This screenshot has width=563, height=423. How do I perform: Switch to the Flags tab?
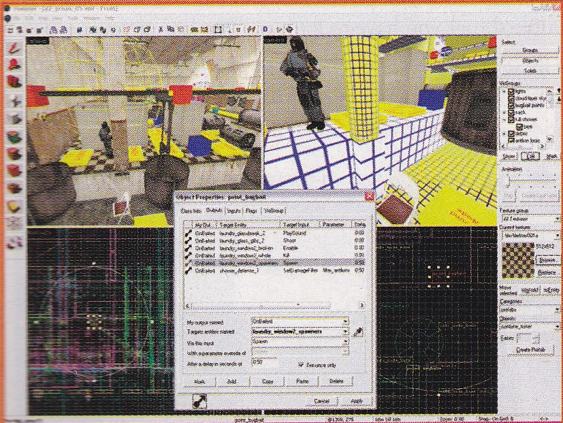click(251, 210)
